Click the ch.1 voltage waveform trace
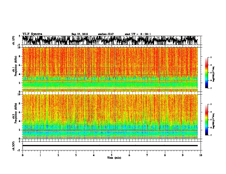This screenshot has width=226, height=174. coord(110,40)
